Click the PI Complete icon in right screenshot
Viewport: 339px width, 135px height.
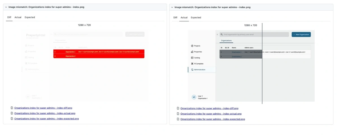(192, 64)
